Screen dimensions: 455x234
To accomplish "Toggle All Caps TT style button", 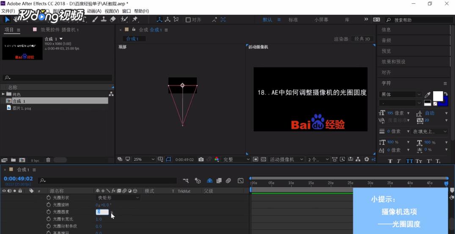I will point(409,161).
